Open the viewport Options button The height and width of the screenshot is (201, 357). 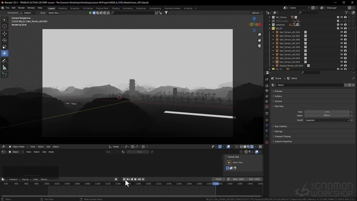point(257,13)
